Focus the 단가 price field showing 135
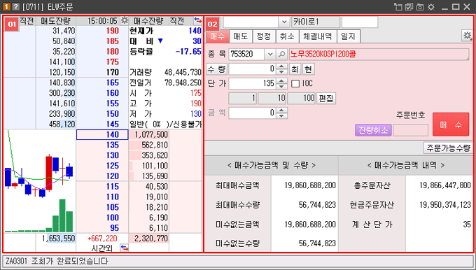476x270 pixels. pos(253,84)
